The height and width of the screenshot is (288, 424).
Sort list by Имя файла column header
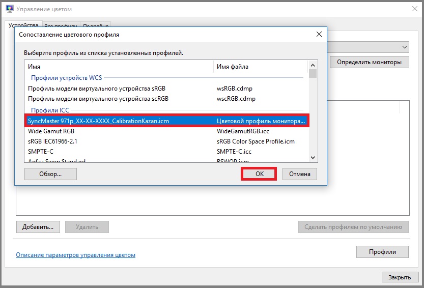[261, 67]
